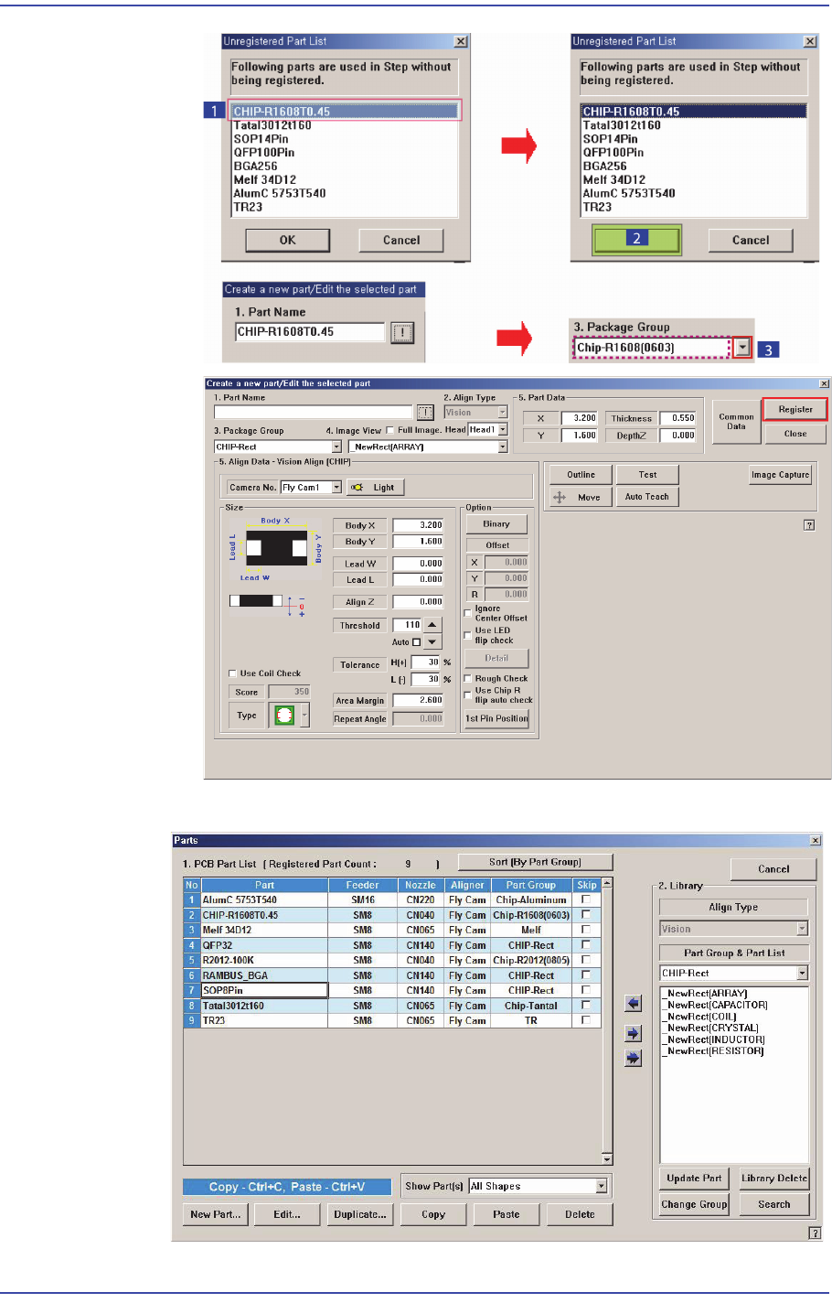The image size is (832, 1303).
Task: Click the Body X value input field
Action: coord(418,525)
